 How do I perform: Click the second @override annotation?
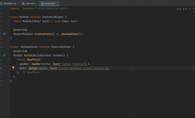(20, 51)
